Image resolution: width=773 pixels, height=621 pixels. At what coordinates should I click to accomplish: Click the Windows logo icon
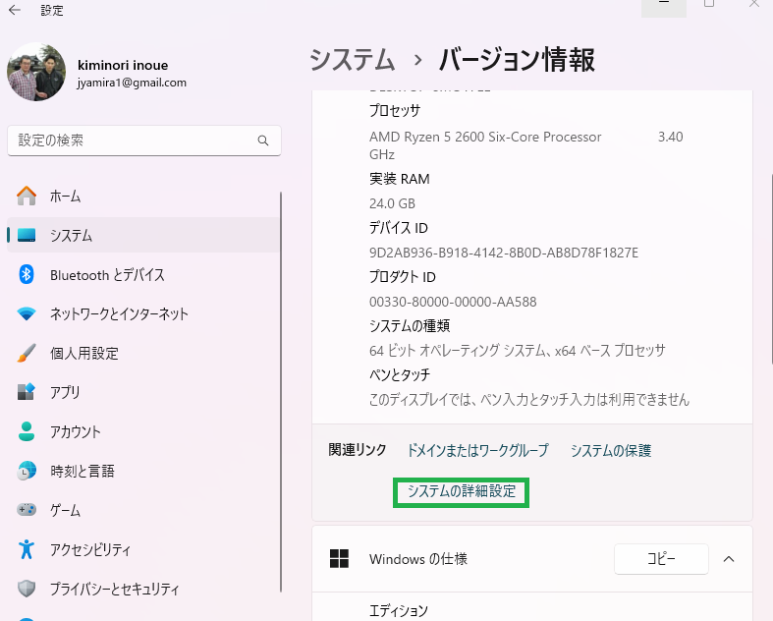click(339, 559)
